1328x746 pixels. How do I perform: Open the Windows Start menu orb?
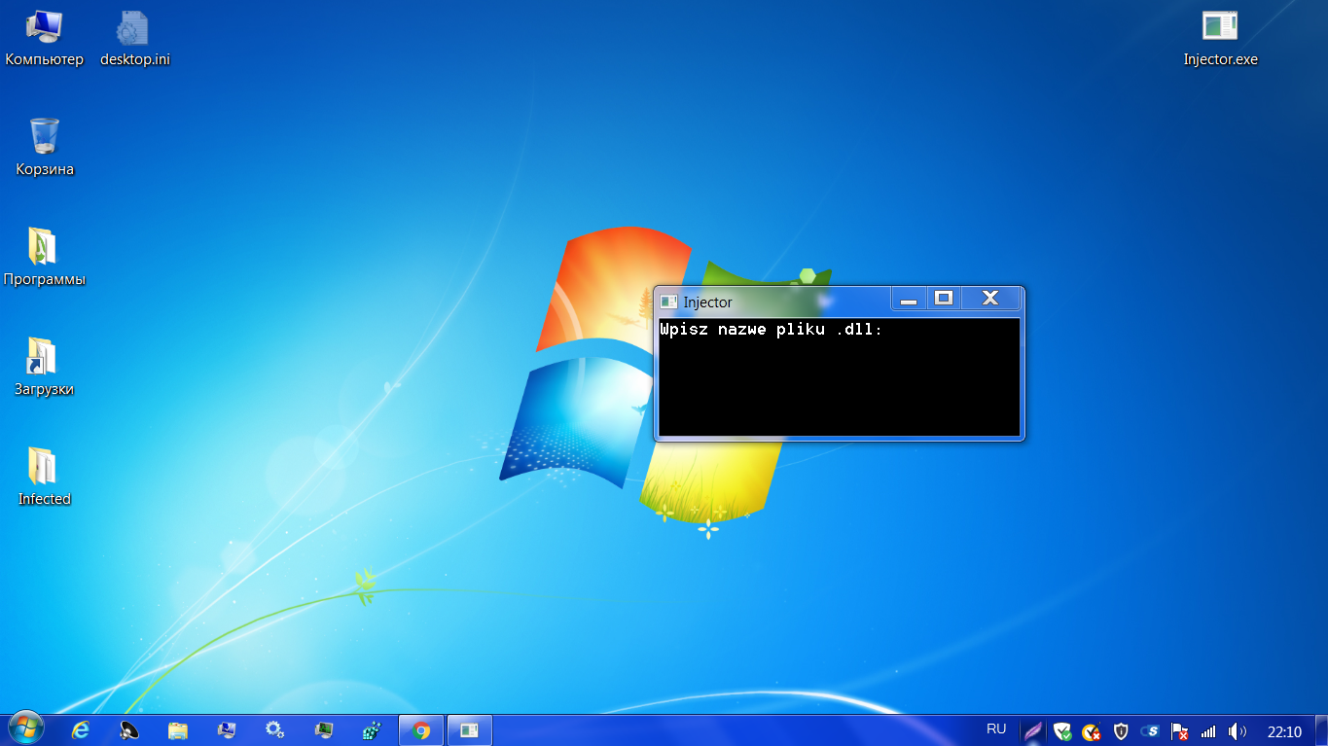point(26,729)
